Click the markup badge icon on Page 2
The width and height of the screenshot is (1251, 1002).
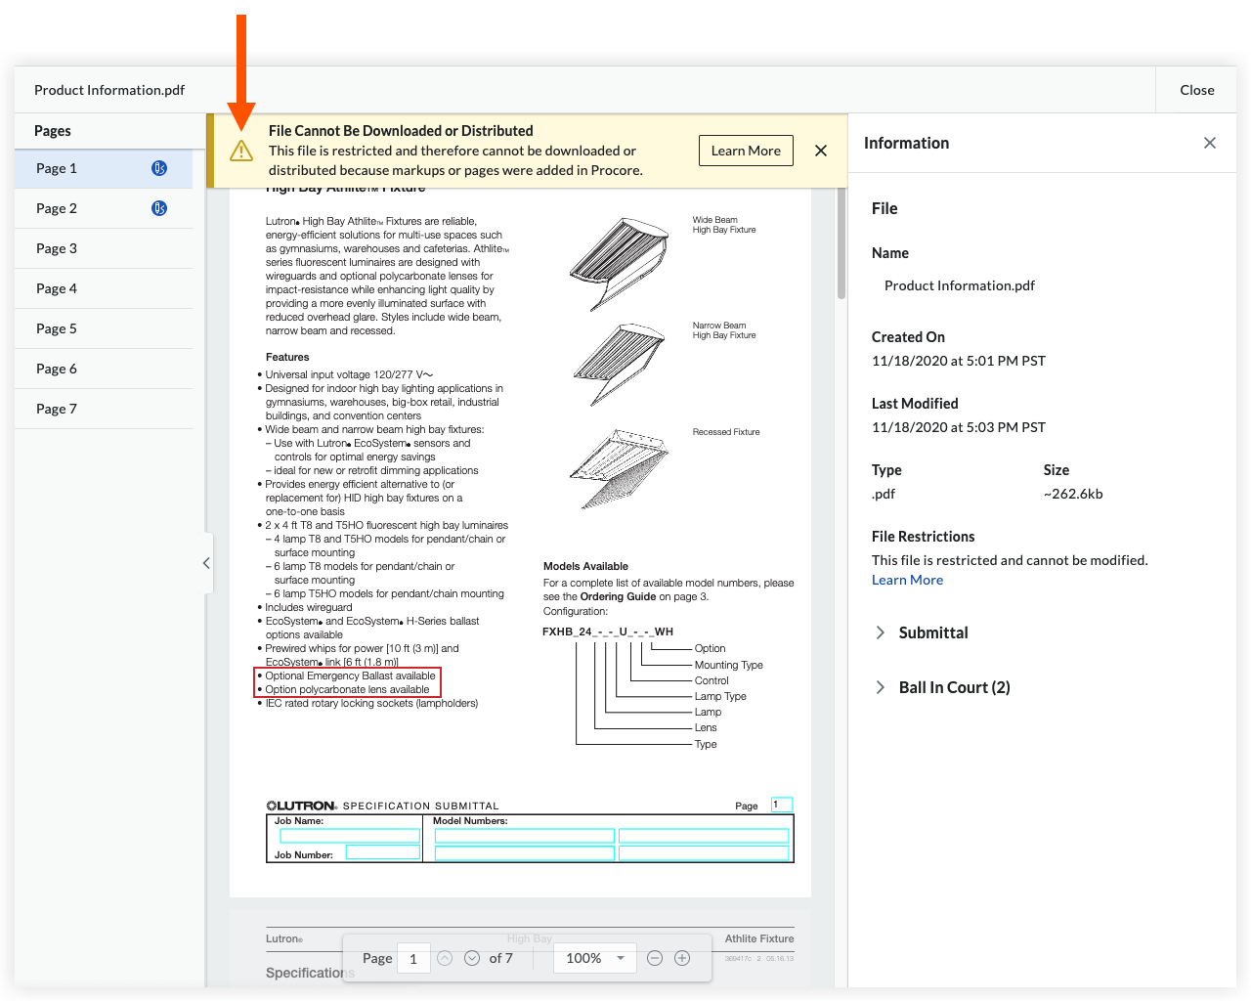tap(159, 208)
